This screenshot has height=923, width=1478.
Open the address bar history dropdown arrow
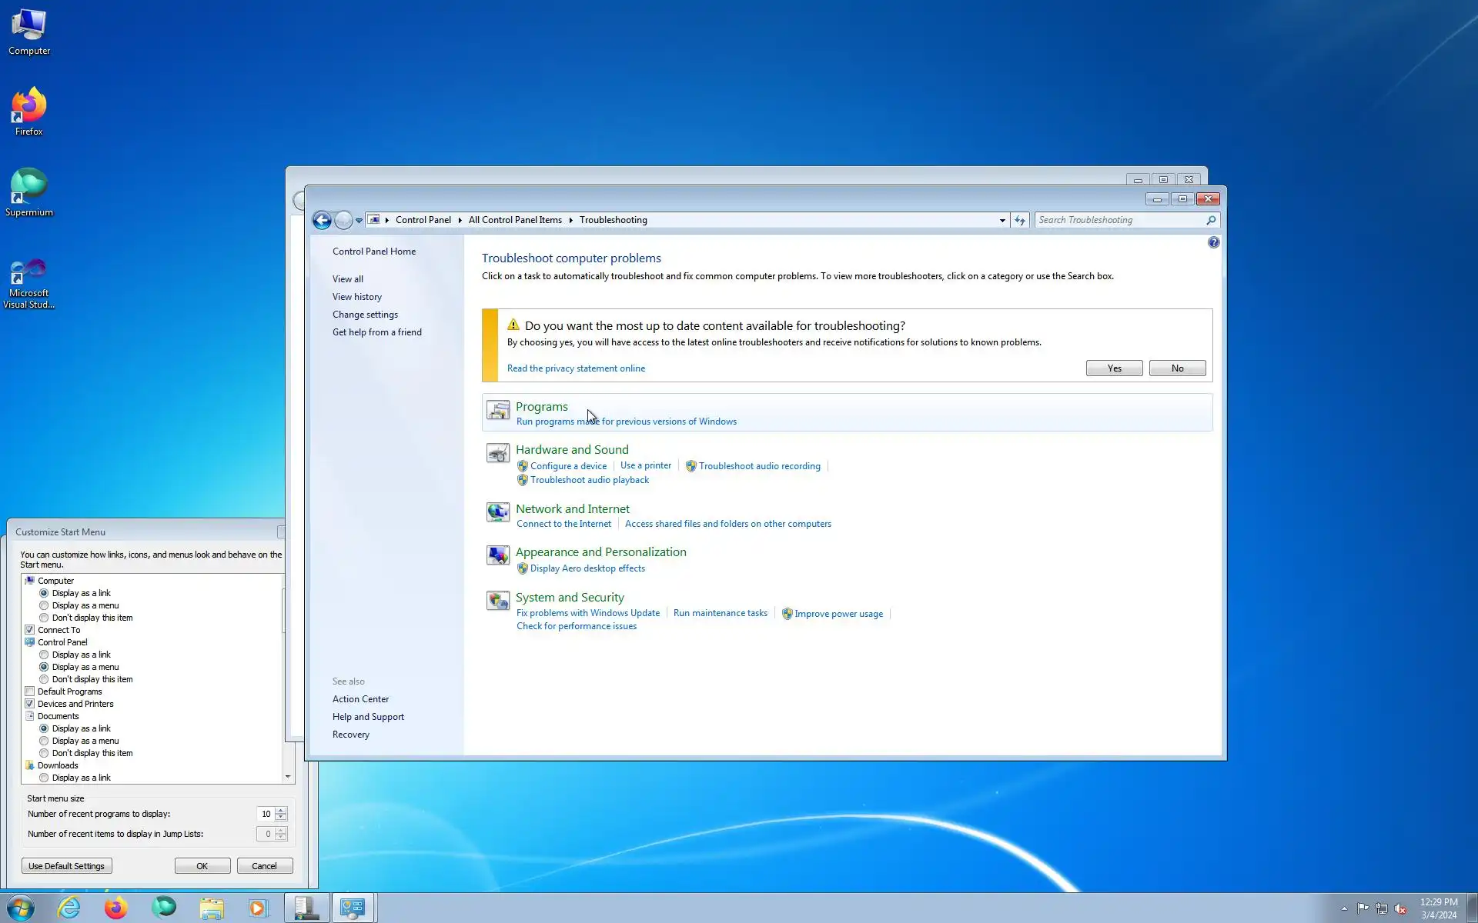pyautogui.click(x=1002, y=221)
